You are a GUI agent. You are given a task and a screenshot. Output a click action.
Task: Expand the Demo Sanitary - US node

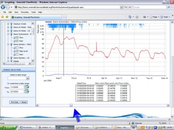pyautogui.click(x=8, y=58)
